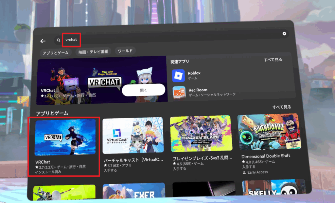Click すべて見る beside 関連アプリ
Viewport: 335px width, 203px height.
point(273,60)
